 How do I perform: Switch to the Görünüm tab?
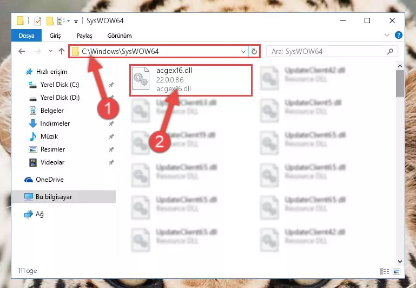coord(120,36)
